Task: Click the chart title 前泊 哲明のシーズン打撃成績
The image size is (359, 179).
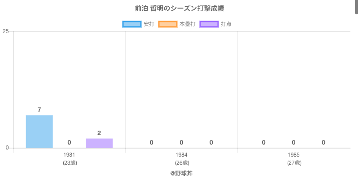Action: 179,9
